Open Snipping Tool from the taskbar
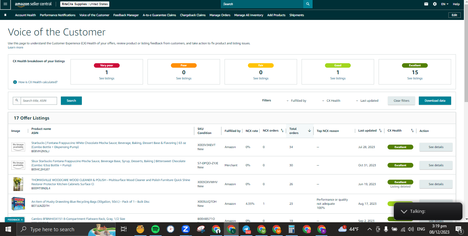Viewport: 468px width, 236px height. [201, 229]
